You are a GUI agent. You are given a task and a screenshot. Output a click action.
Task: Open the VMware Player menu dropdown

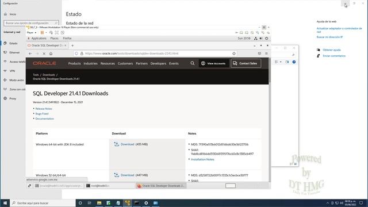tap(32, 33)
